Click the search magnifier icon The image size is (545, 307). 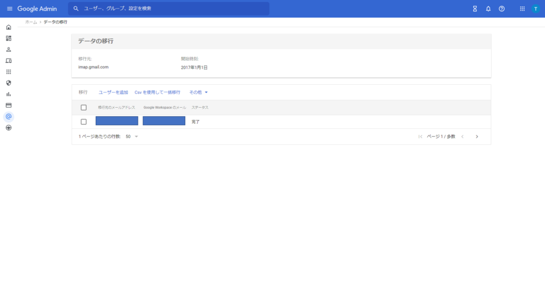tap(76, 9)
